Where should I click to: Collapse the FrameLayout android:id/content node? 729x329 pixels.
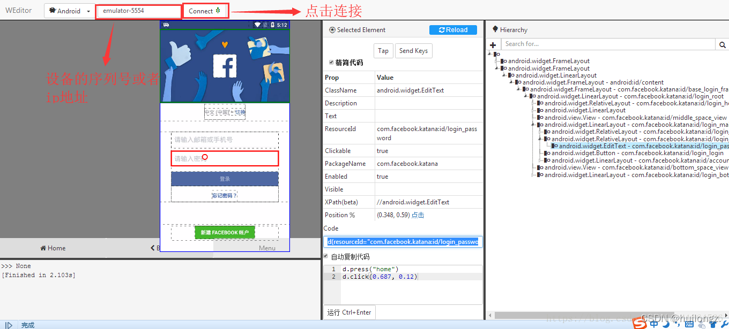511,82
